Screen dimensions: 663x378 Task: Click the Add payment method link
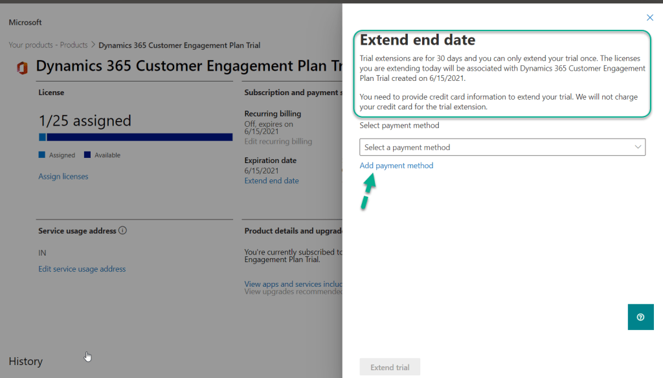pyautogui.click(x=396, y=166)
